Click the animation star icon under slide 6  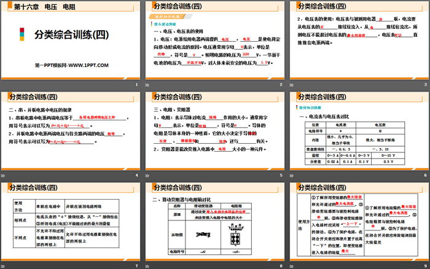tap(292, 176)
